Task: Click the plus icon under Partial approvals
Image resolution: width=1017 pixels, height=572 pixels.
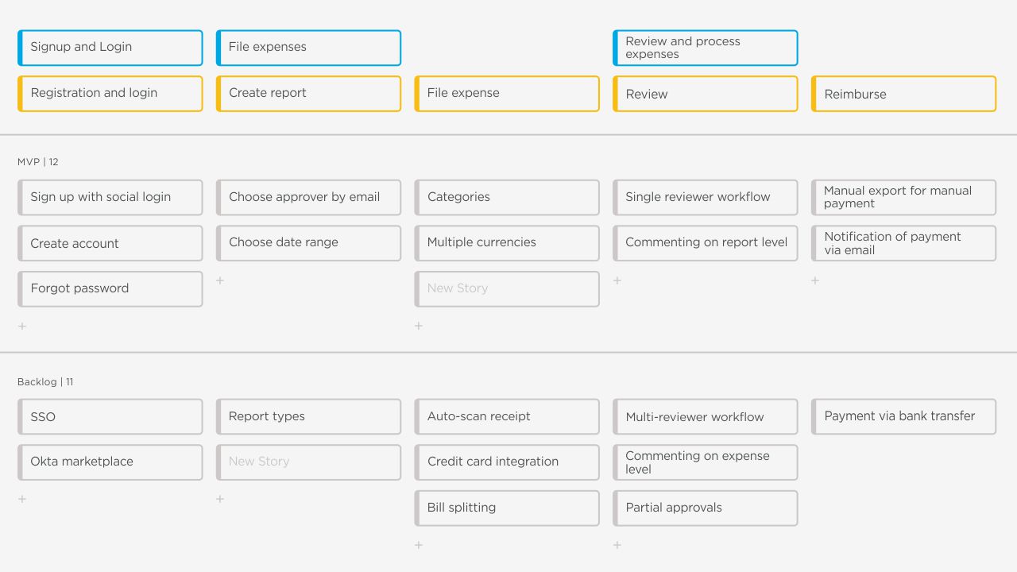Action: click(617, 545)
